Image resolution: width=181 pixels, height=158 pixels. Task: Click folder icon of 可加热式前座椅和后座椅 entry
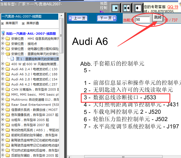(x=8, y=150)
